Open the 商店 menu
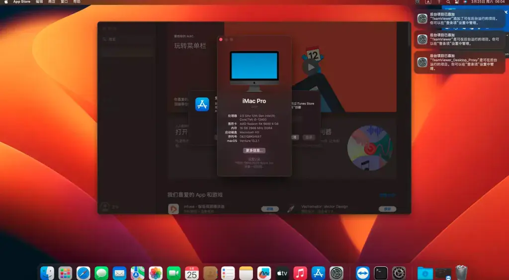The width and height of the screenshot is (509, 280). coord(52,1)
